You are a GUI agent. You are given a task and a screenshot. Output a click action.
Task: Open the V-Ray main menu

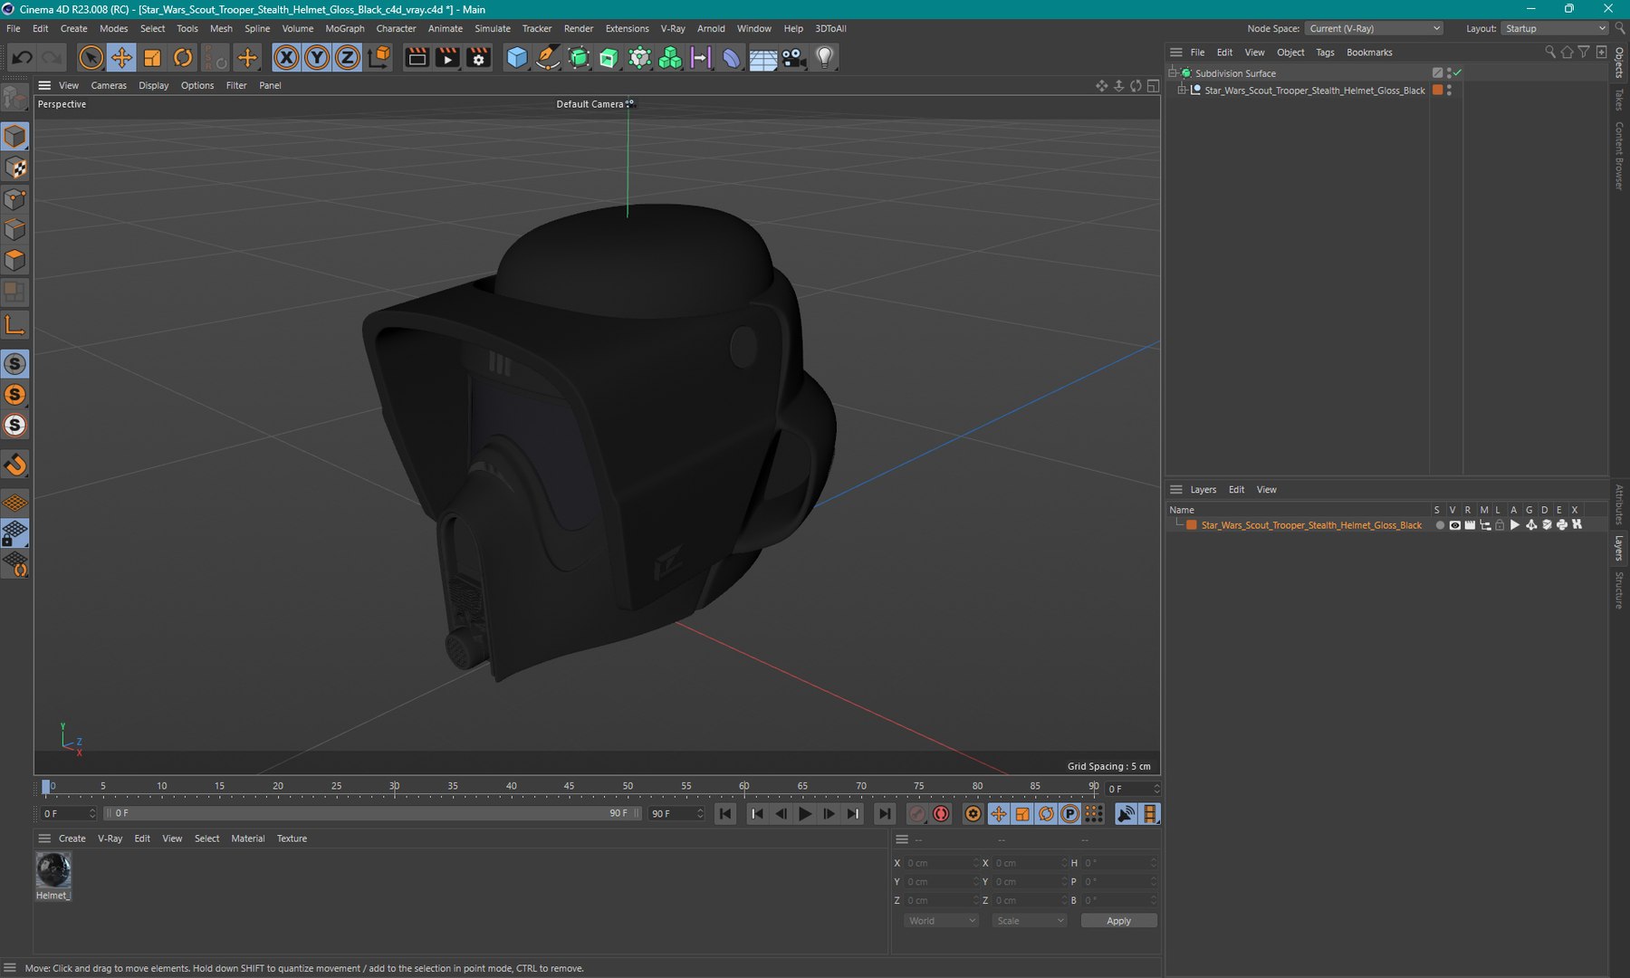(673, 29)
